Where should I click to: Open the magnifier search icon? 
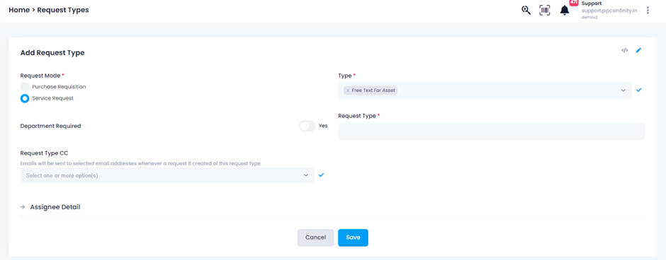[526, 11]
